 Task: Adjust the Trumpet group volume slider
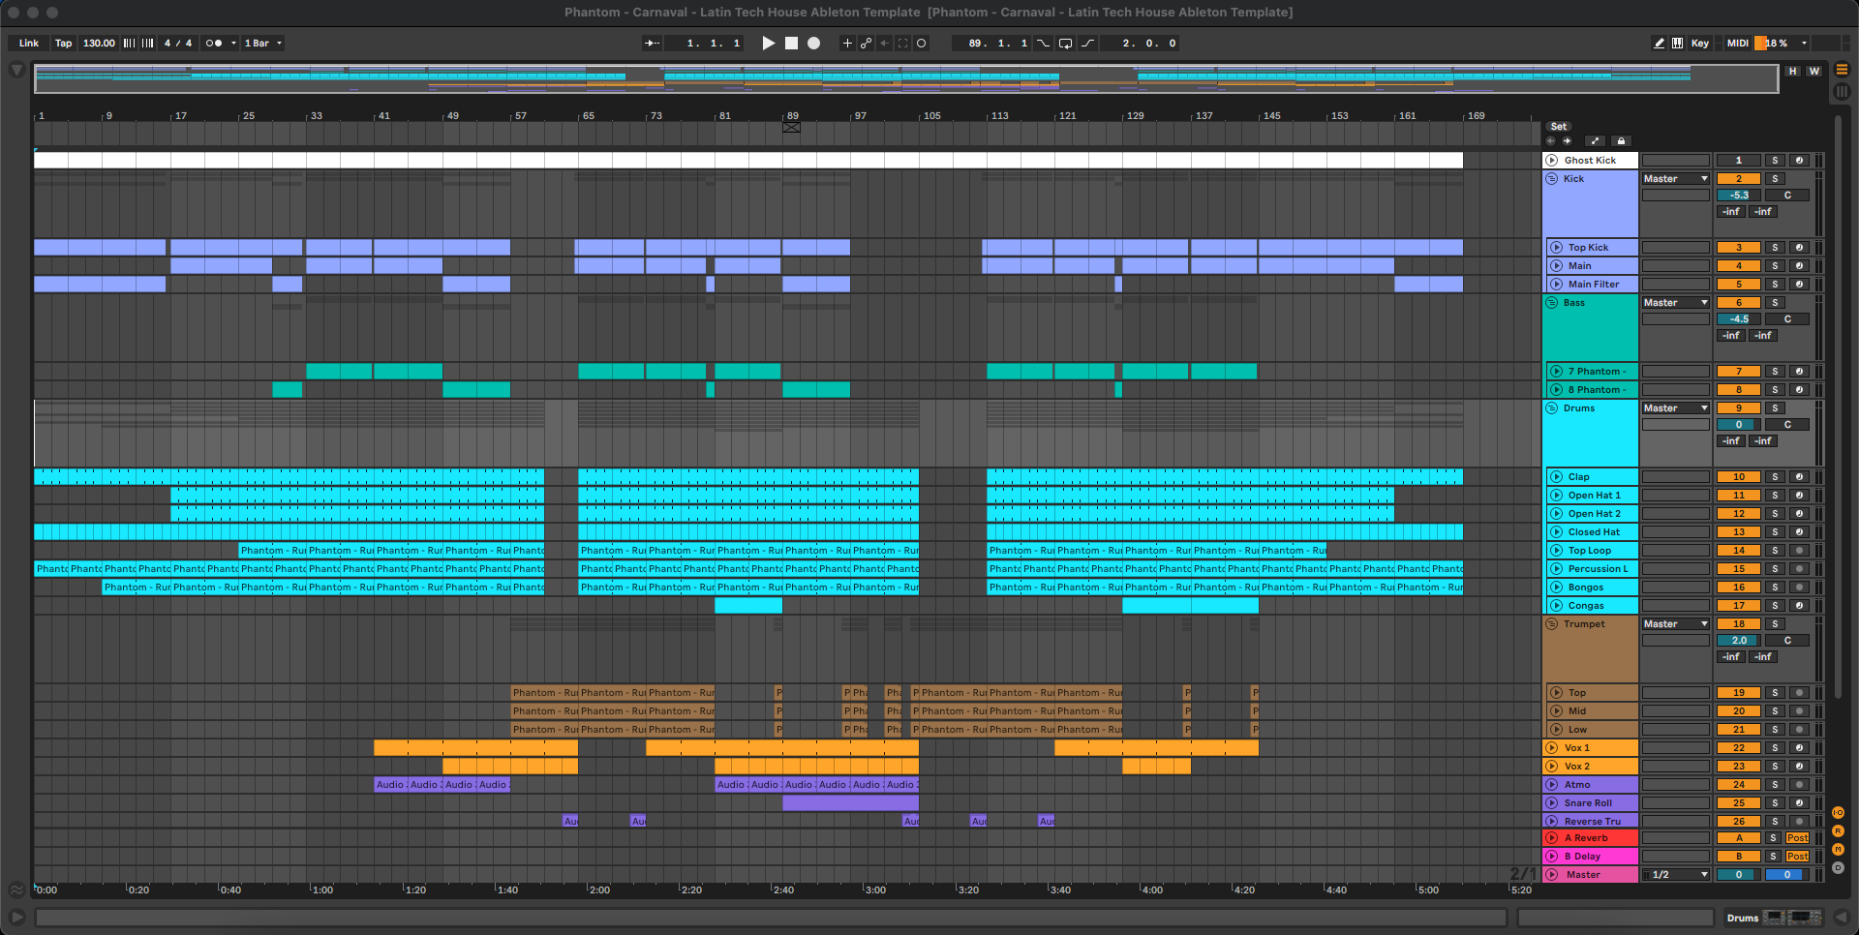[1738, 641]
